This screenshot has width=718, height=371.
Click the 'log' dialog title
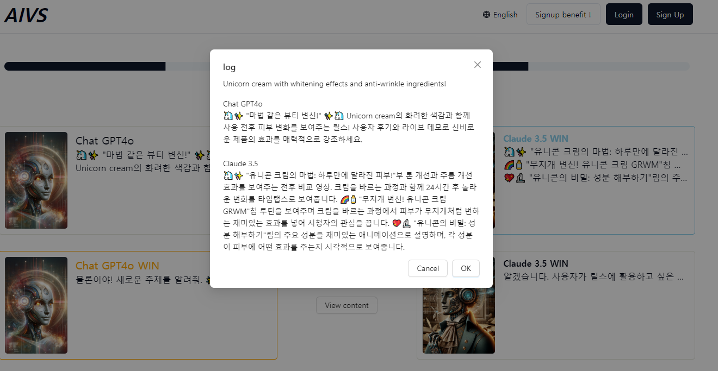point(229,67)
